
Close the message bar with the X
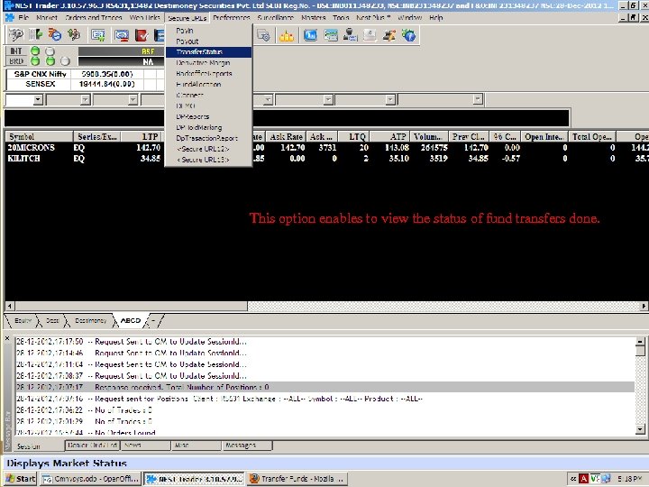tap(7, 338)
